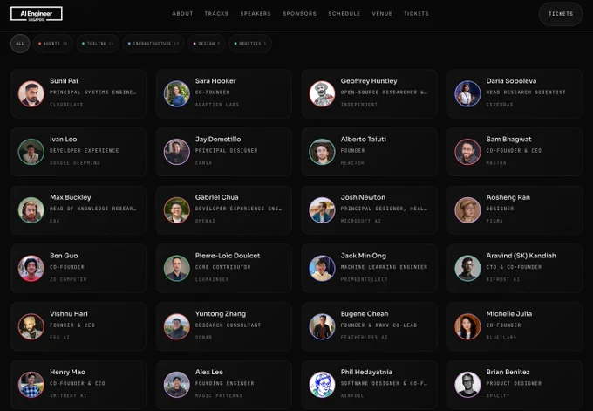Click Pierre-Loïc Doulcet's profile photo
The height and width of the screenshot is (411, 593).
coord(177,268)
